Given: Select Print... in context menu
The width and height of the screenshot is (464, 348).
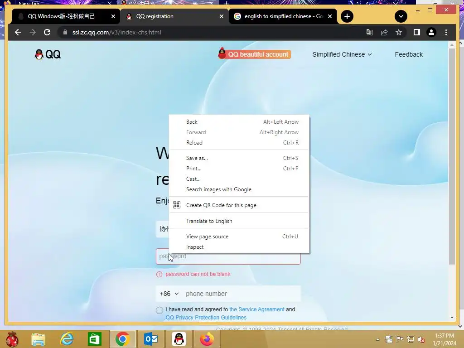Looking at the screenshot, I should click(x=239, y=169).
